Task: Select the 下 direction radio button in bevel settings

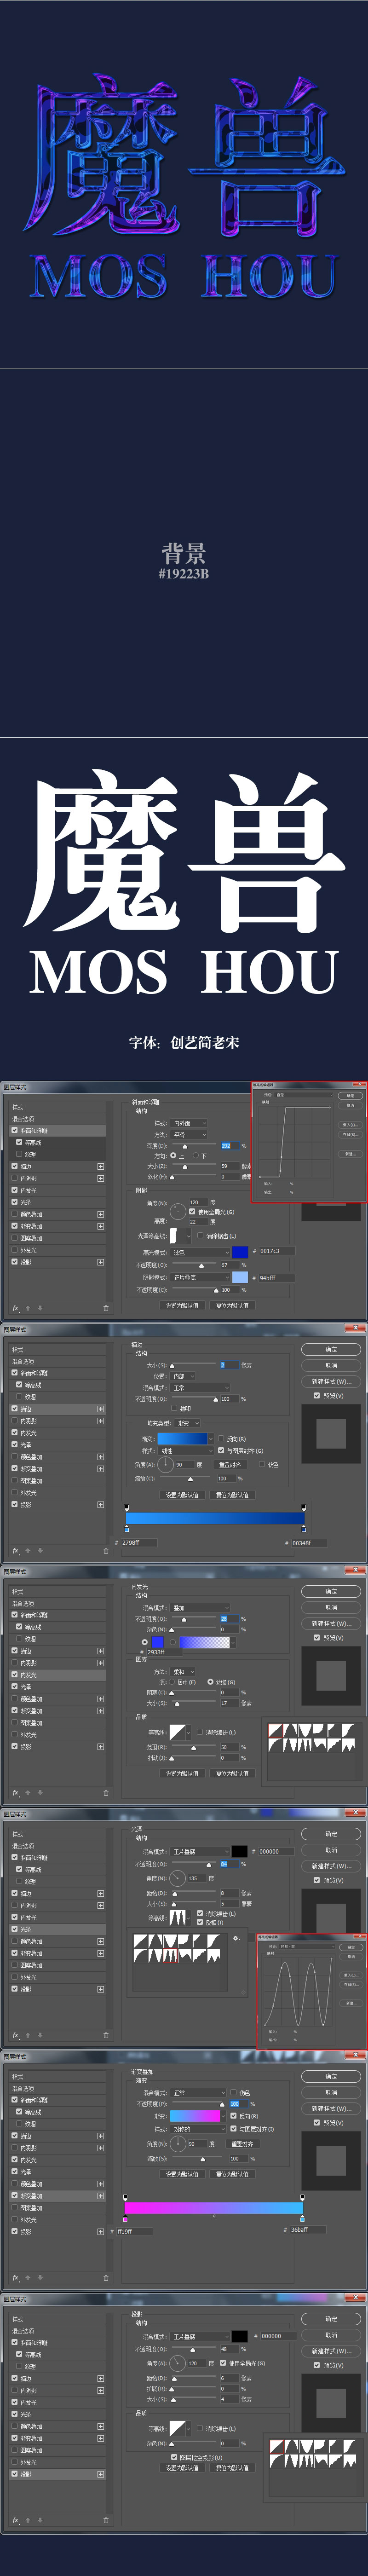Action: click(x=196, y=1155)
